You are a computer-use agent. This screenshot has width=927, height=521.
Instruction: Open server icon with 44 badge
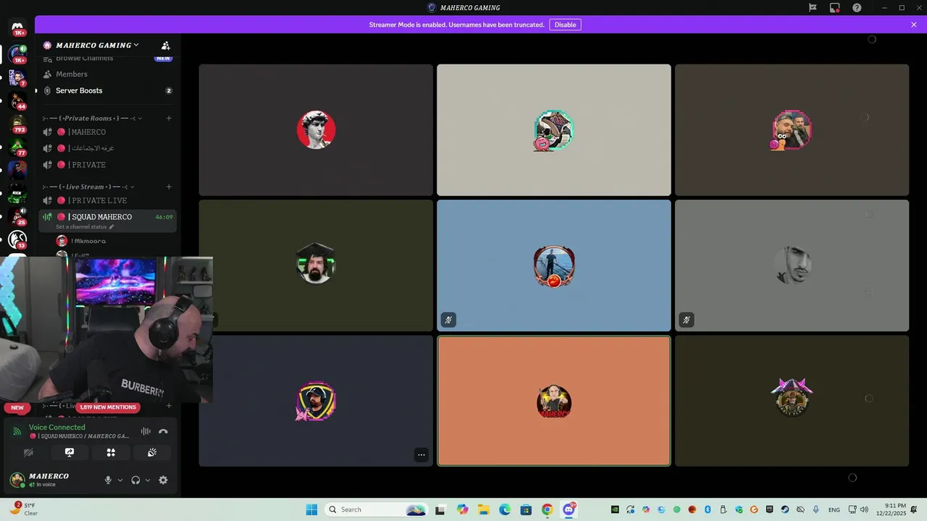tap(18, 101)
